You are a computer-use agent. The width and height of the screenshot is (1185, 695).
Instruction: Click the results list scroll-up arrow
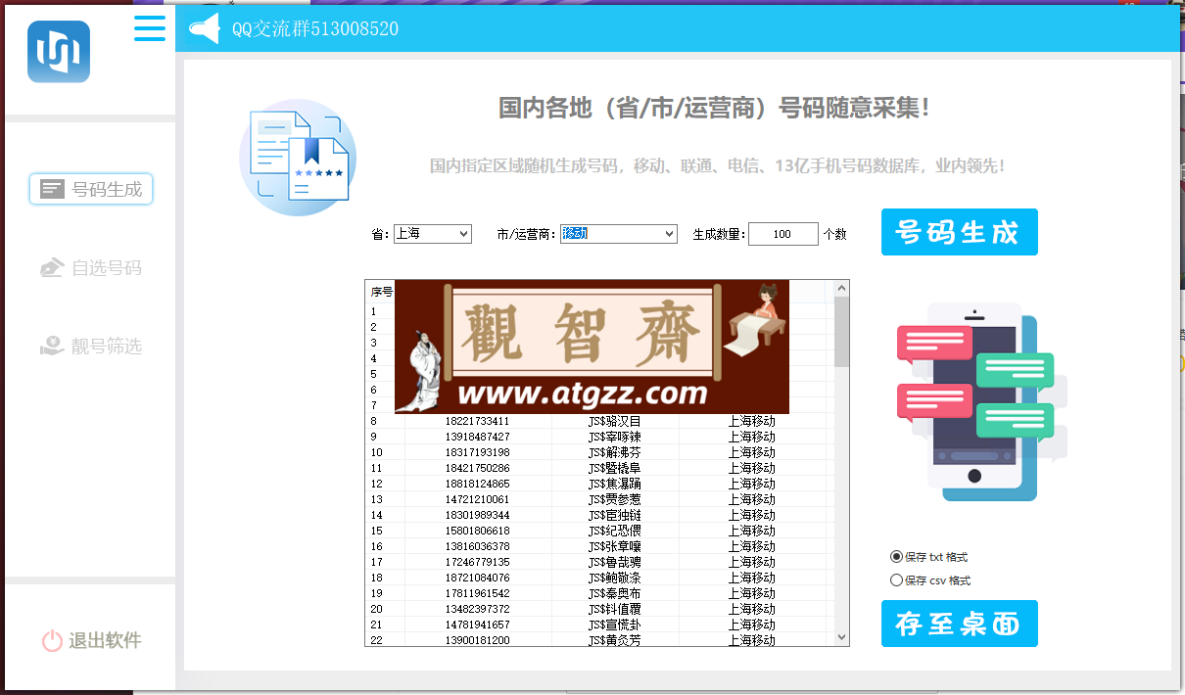[840, 289]
